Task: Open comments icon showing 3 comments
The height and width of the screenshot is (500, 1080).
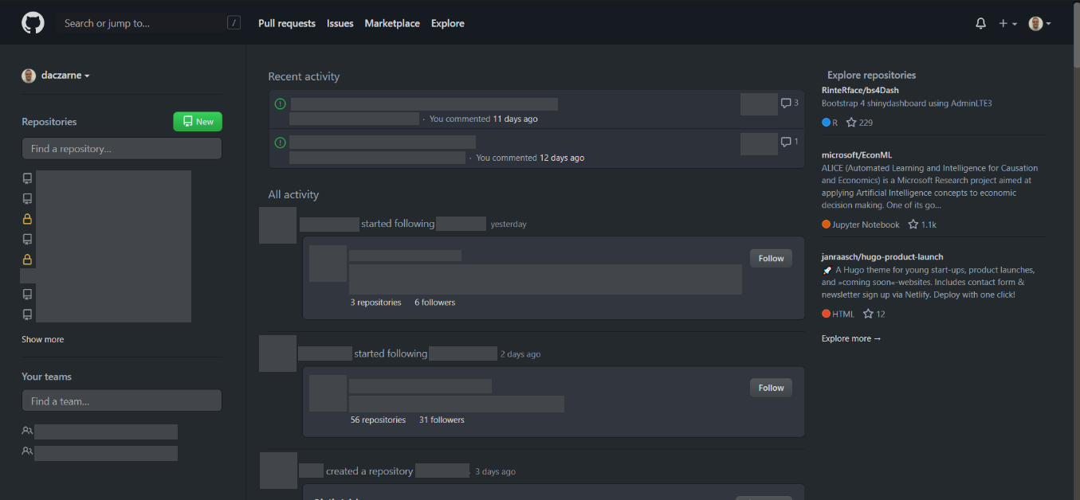Action: pyautogui.click(x=786, y=104)
